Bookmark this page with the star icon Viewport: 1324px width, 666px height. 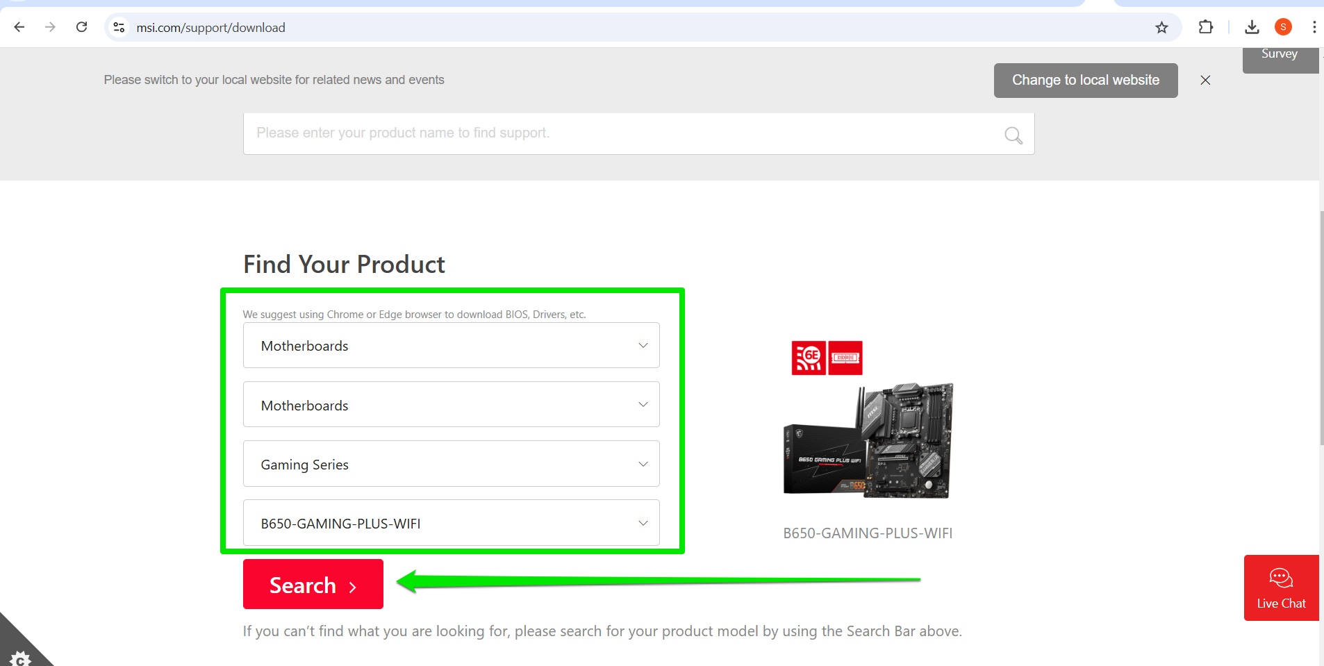click(1161, 27)
